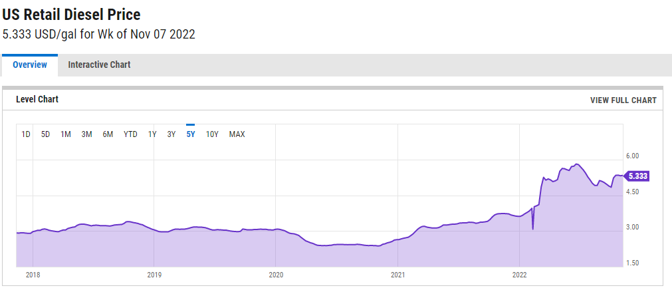
Task: Click the Level Chart heading
Action: pos(37,99)
